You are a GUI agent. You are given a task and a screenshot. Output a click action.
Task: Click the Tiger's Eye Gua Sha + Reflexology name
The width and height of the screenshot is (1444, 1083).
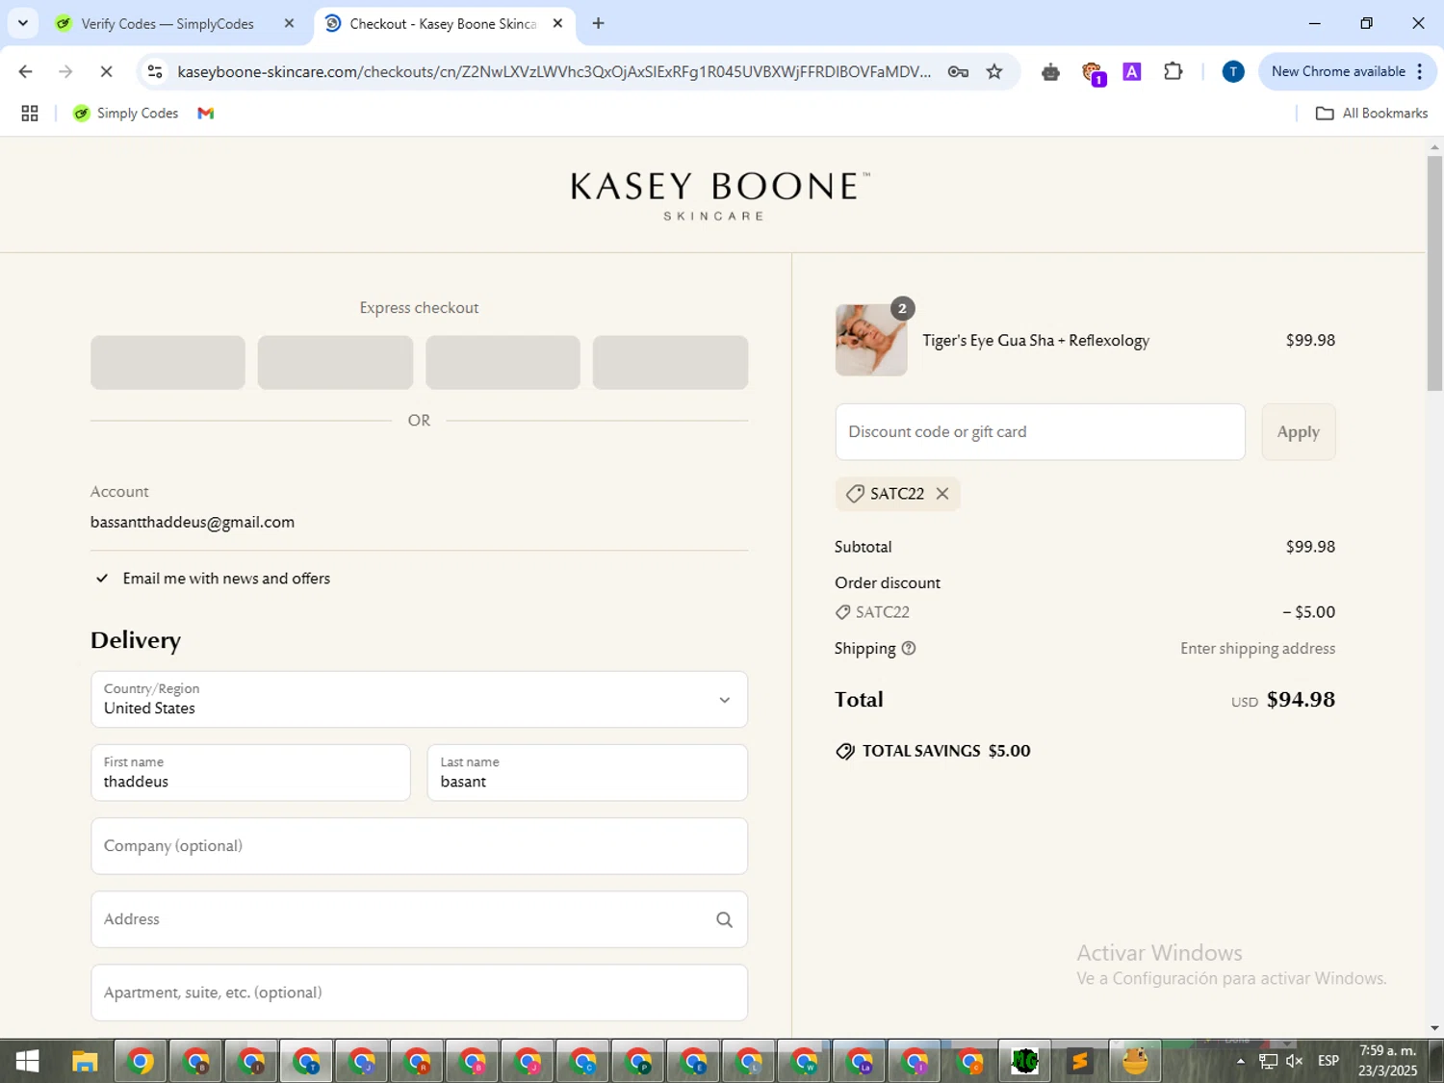pos(1036,341)
